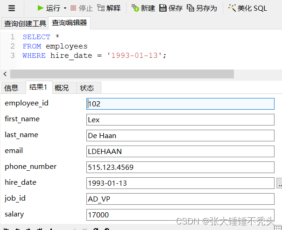This screenshot has width=282, height=230.
Task: Click the last_name field showing De Haan
Action: [180, 135]
